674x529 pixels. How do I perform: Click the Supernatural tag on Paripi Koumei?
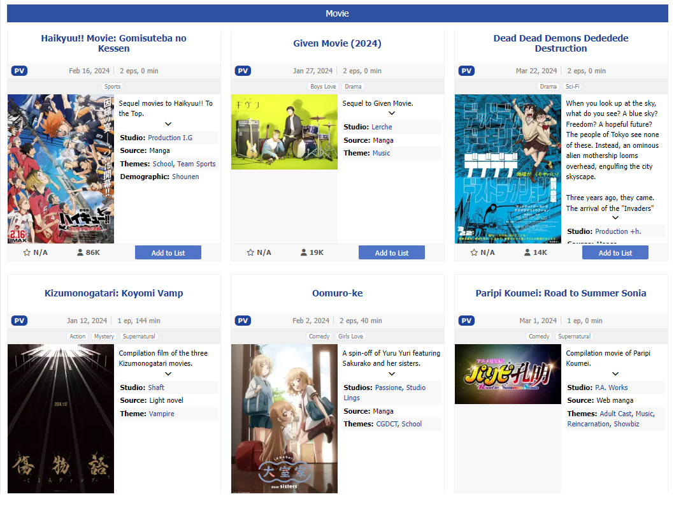tap(574, 337)
